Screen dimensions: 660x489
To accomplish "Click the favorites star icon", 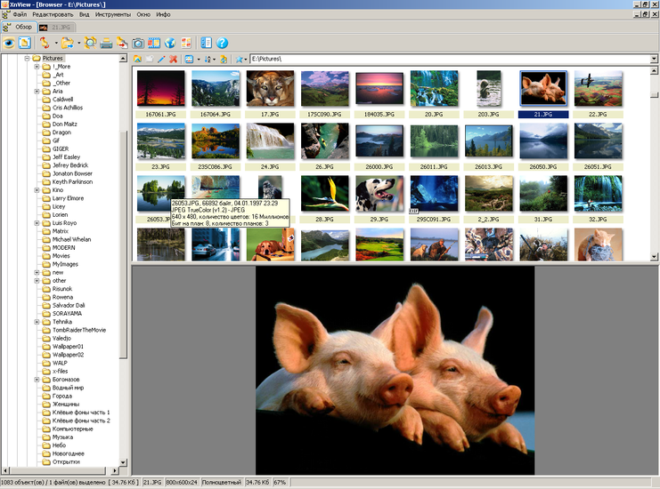I will [x=239, y=60].
